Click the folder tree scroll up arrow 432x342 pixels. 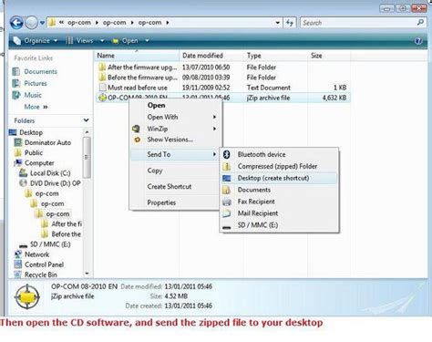point(87,132)
